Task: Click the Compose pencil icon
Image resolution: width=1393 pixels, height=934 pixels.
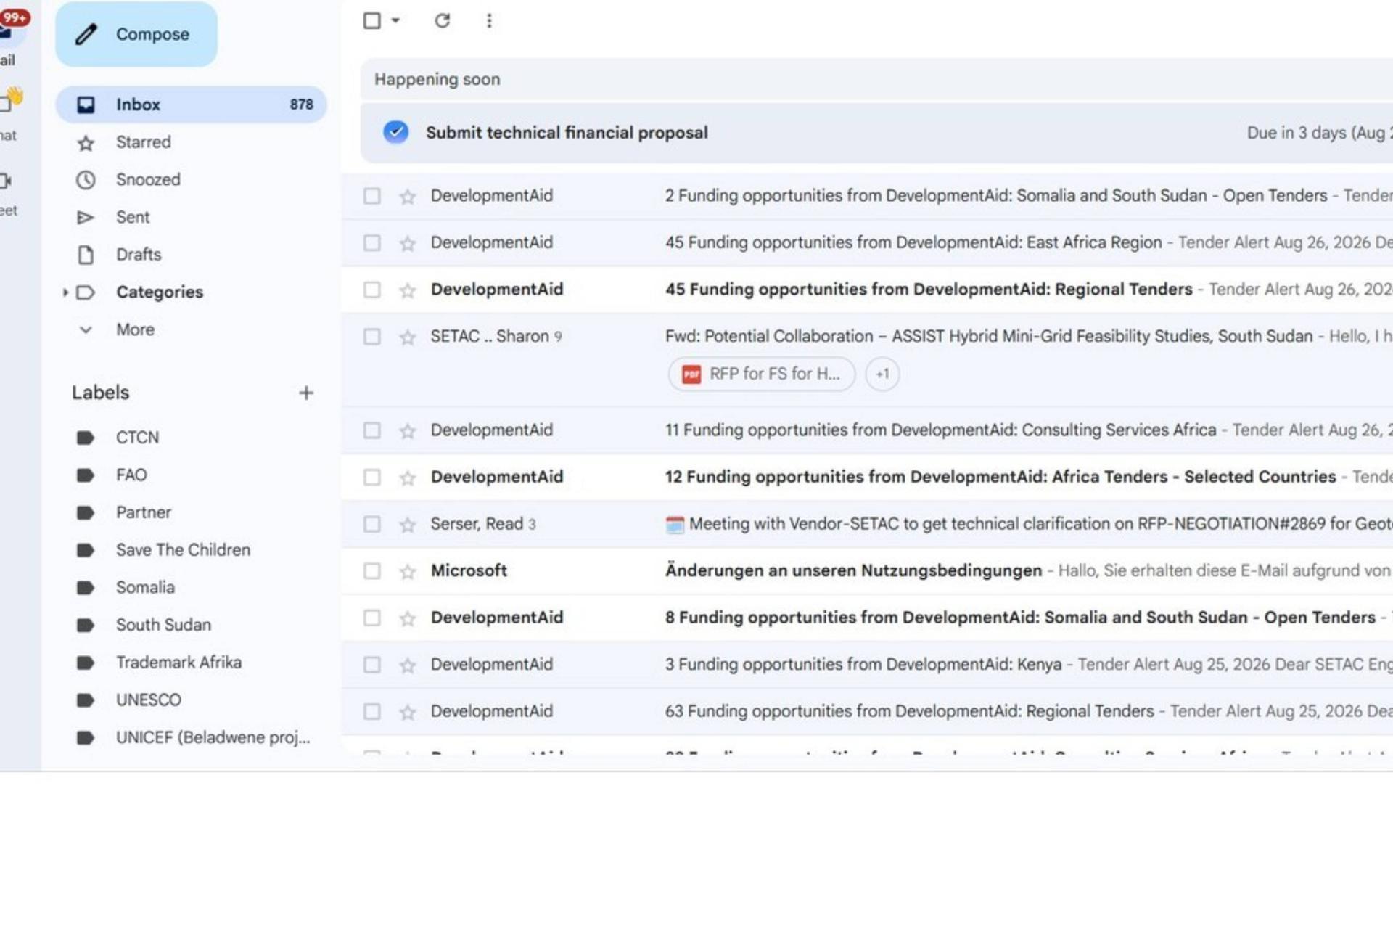Action: click(86, 34)
